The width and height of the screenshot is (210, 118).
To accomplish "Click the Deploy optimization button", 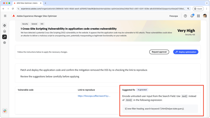I will pyautogui.click(x=186, y=52).
